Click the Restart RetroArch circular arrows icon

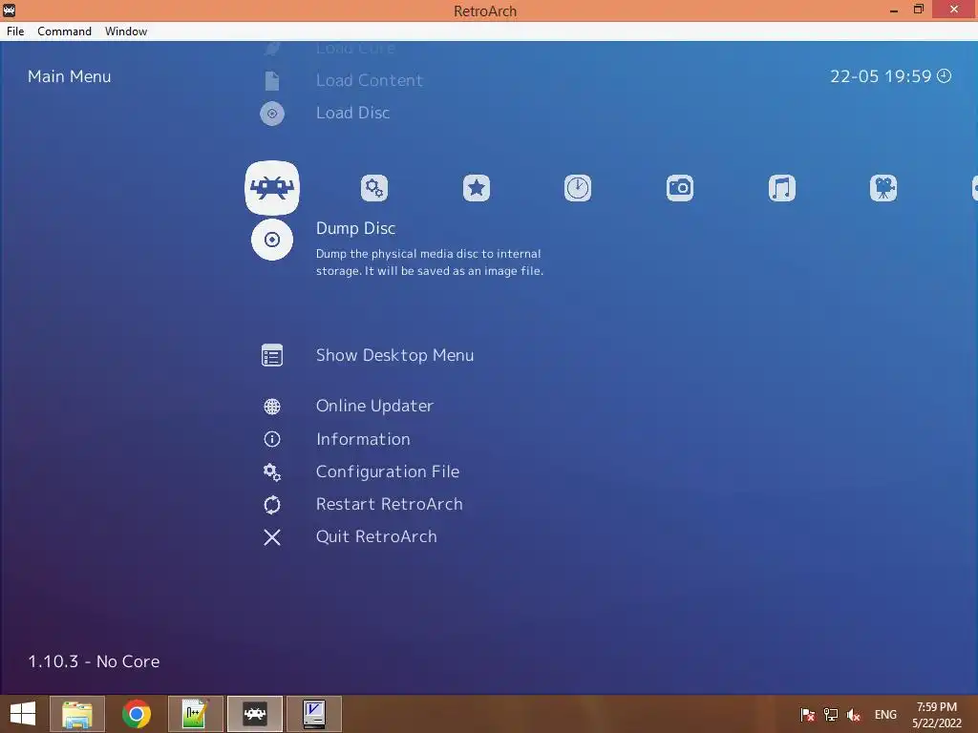click(272, 504)
